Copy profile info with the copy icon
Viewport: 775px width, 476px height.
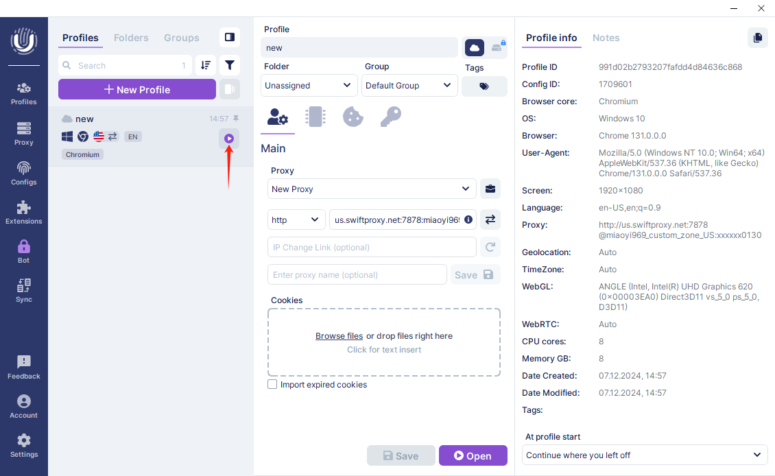tap(757, 38)
